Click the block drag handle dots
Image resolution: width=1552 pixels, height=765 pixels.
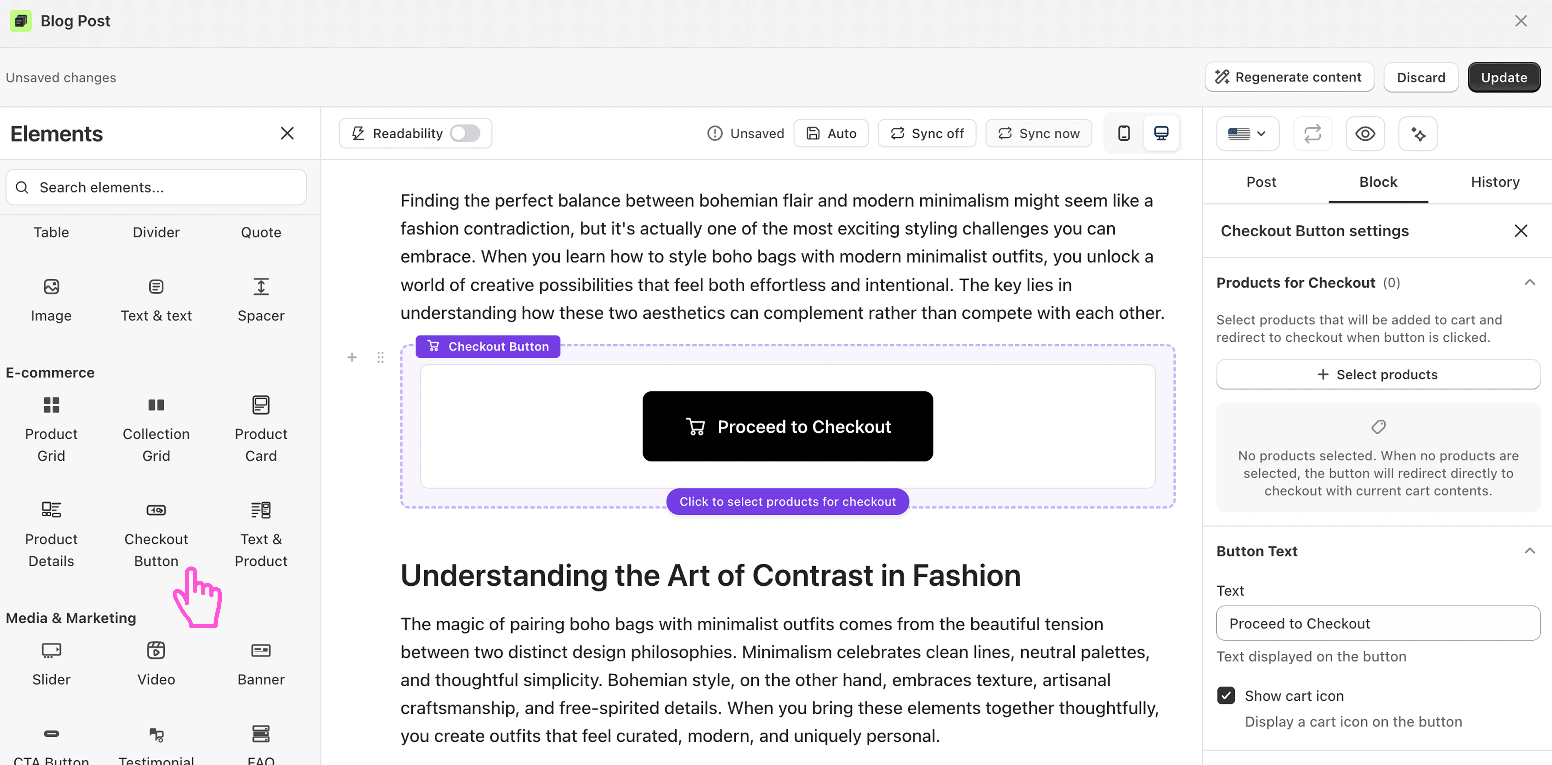(x=380, y=357)
